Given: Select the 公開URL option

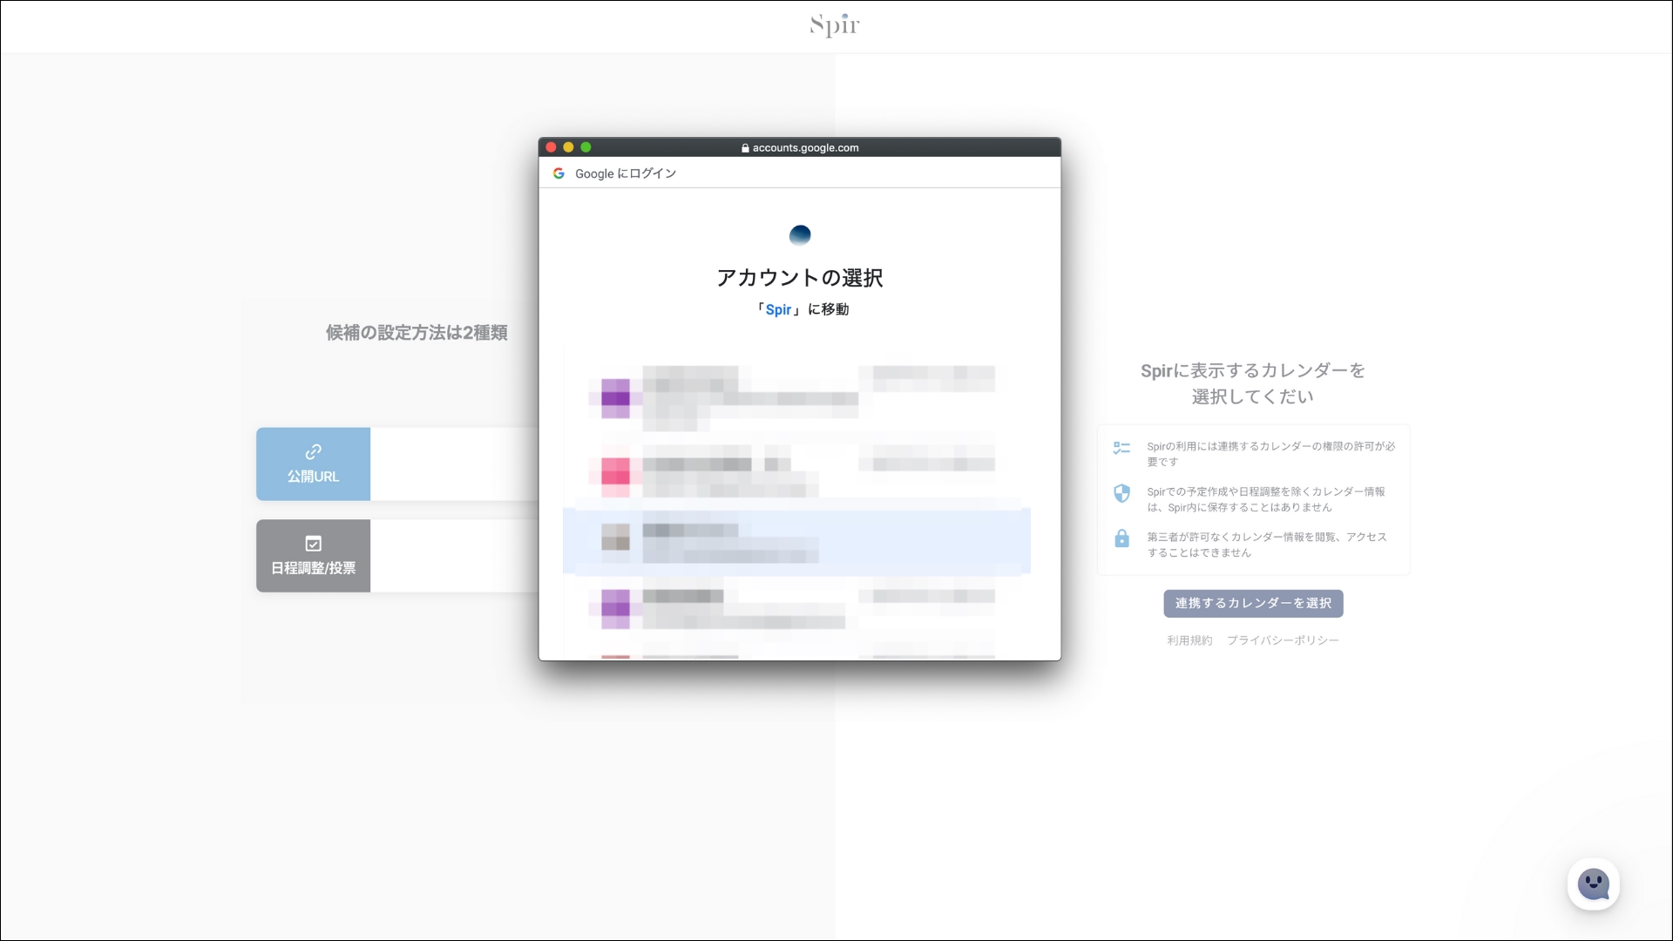Looking at the screenshot, I should pyautogui.click(x=312, y=464).
